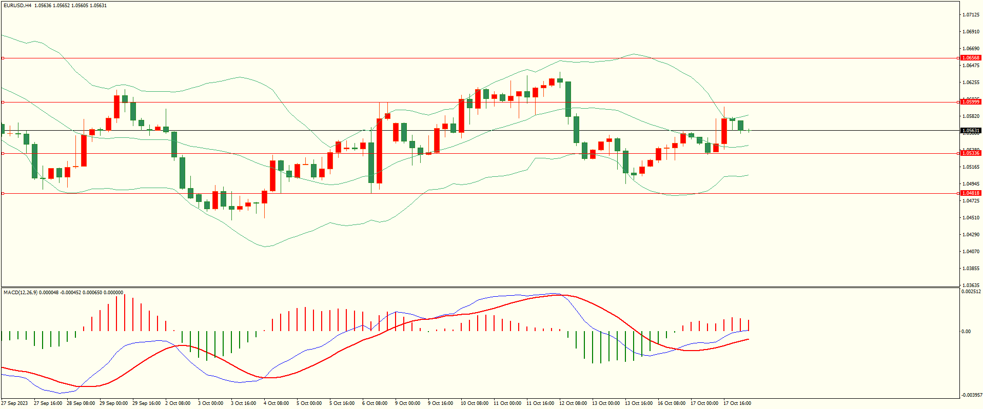Click the 17 Oct 16:00 time label

(x=737, y=403)
